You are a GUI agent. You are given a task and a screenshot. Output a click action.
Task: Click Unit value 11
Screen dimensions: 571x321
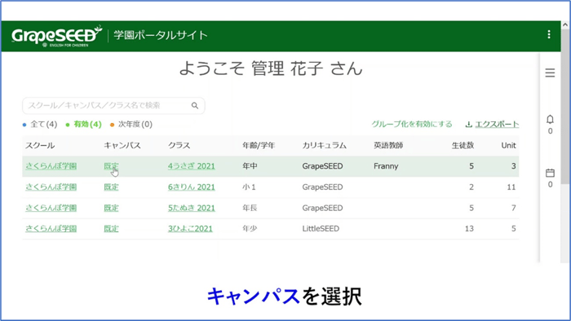[x=511, y=187]
